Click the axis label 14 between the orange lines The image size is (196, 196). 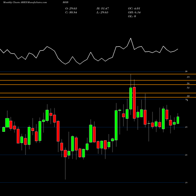click(x=188, y=88)
